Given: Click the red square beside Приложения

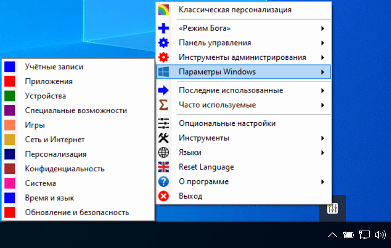Looking at the screenshot, I should click(10, 81).
